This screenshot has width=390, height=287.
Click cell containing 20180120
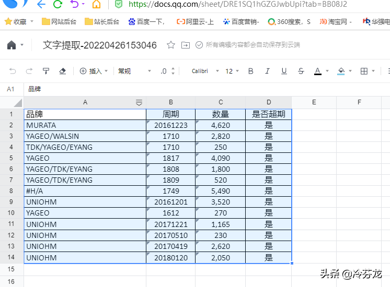click(x=170, y=258)
